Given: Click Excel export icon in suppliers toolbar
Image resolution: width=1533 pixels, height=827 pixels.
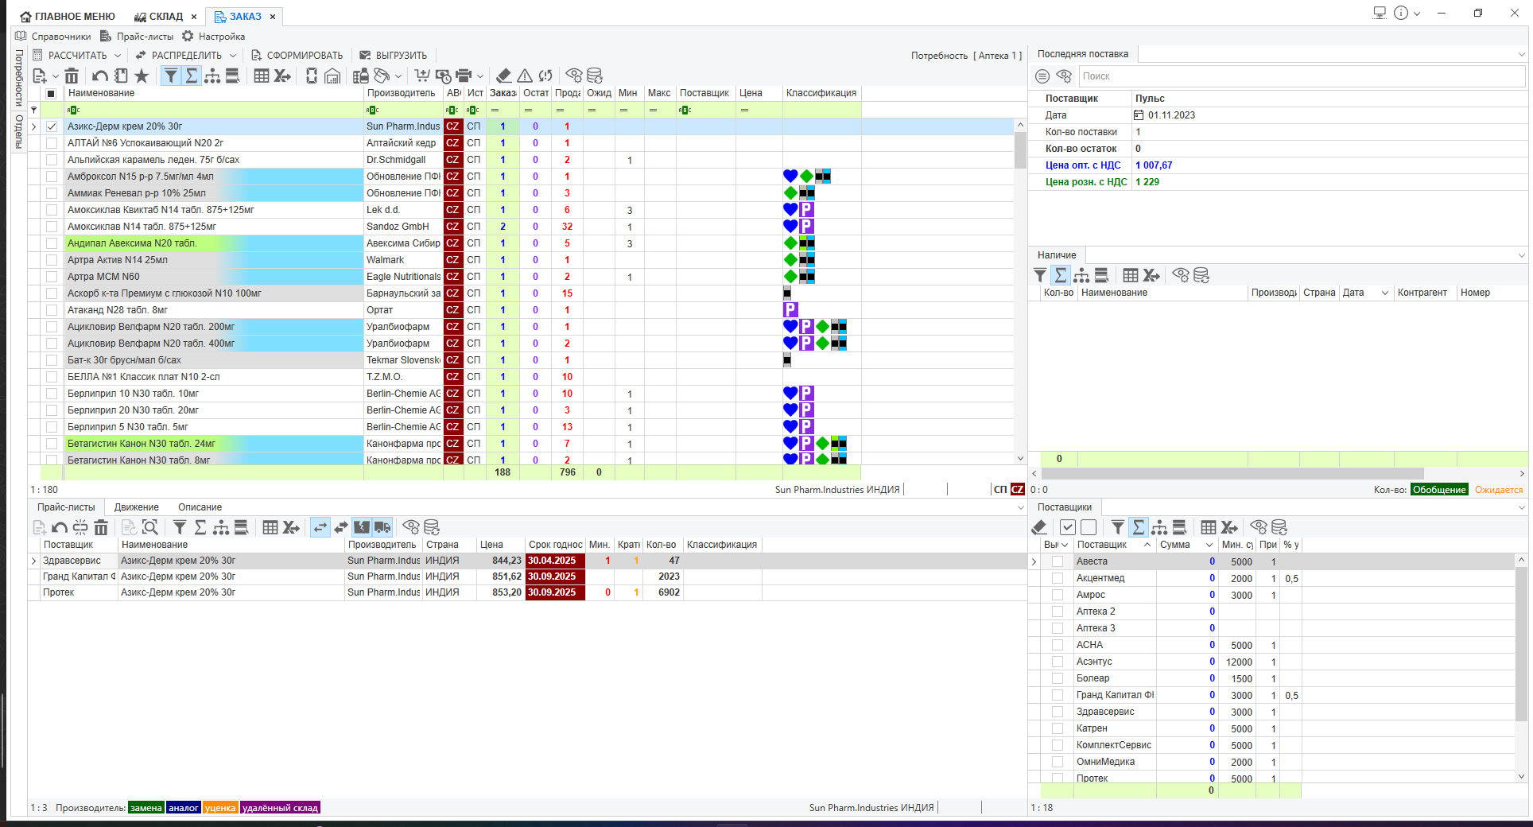Looking at the screenshot, I should click(x=1229, y=527).
